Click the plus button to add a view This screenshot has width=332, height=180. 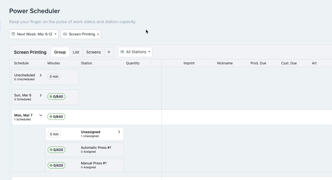(x=109, y=52)
